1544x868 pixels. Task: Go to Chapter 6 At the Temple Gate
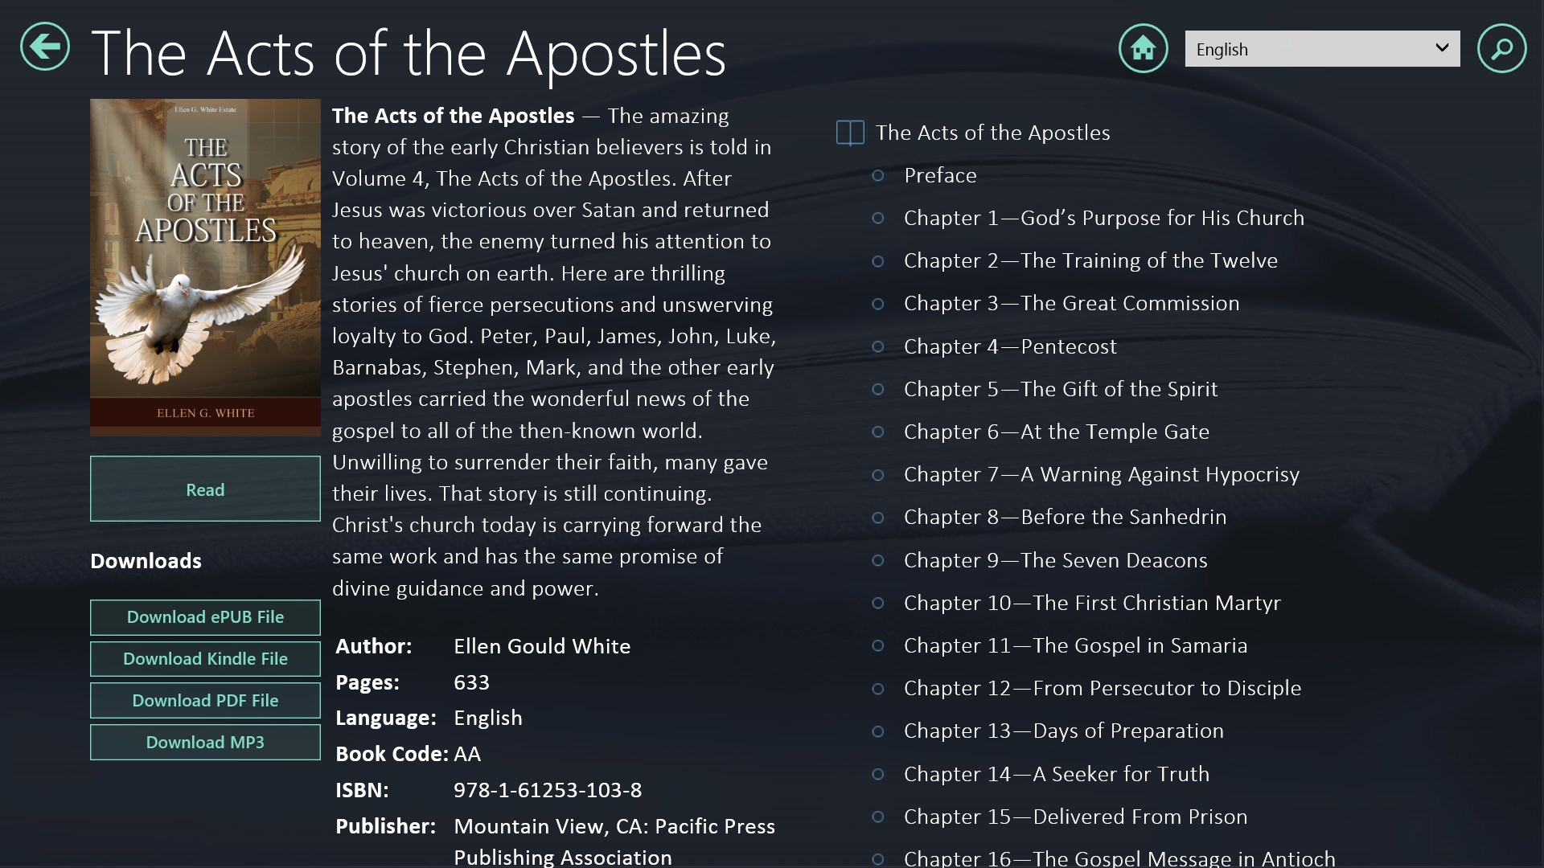coord(1056,432)
